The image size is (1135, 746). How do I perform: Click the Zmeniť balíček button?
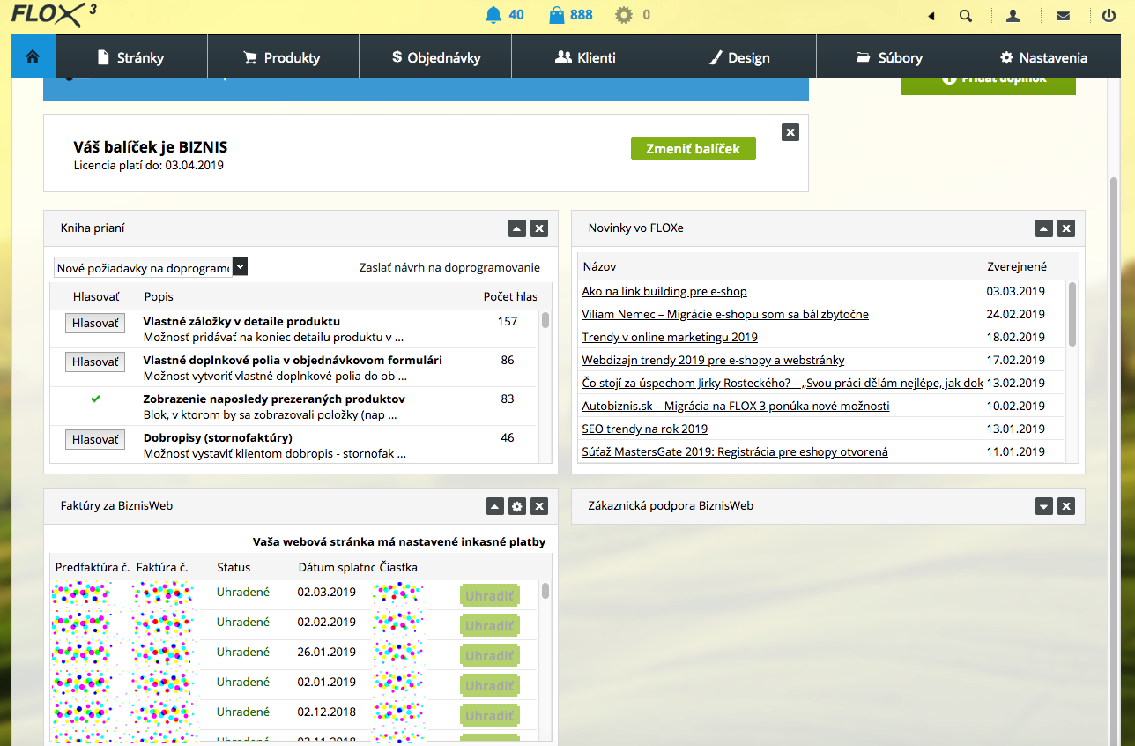point(694,148)
